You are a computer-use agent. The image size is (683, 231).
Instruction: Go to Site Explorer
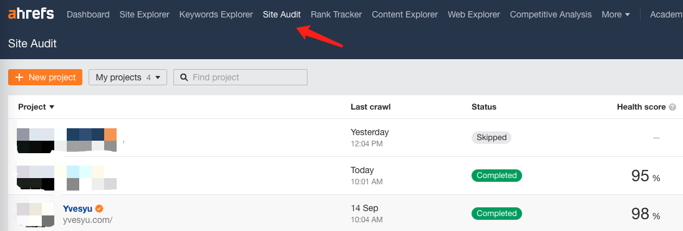tap(144, 14)
